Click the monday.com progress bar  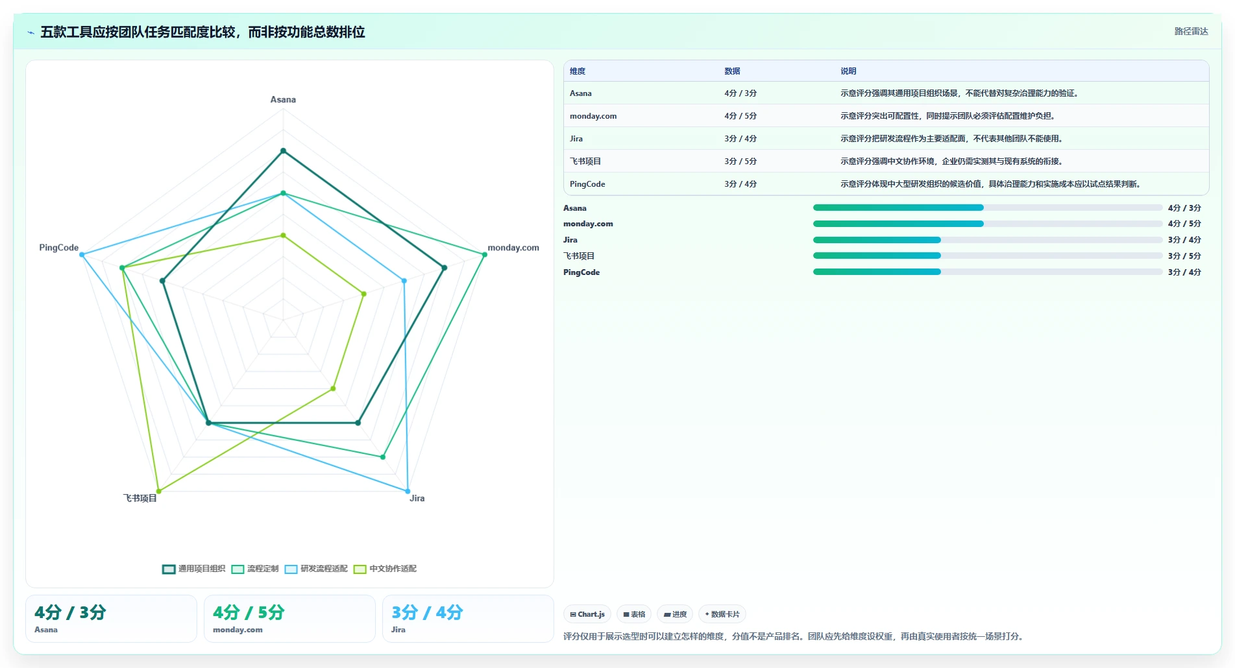tap(987, 224)
